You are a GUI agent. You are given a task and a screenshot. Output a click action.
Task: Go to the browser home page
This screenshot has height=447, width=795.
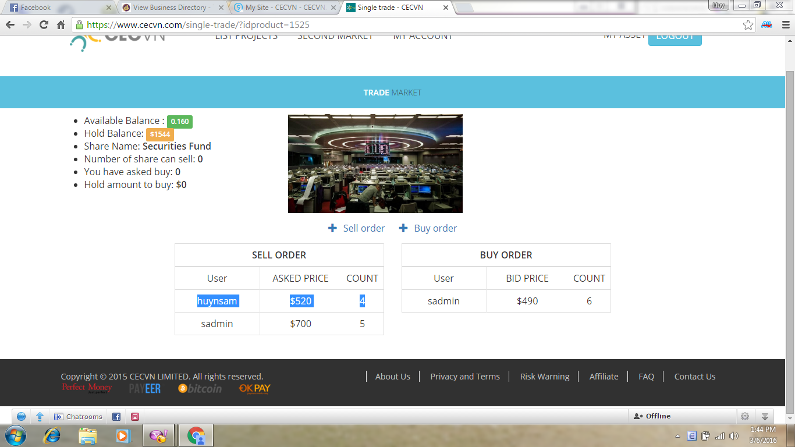coord(61,25)
